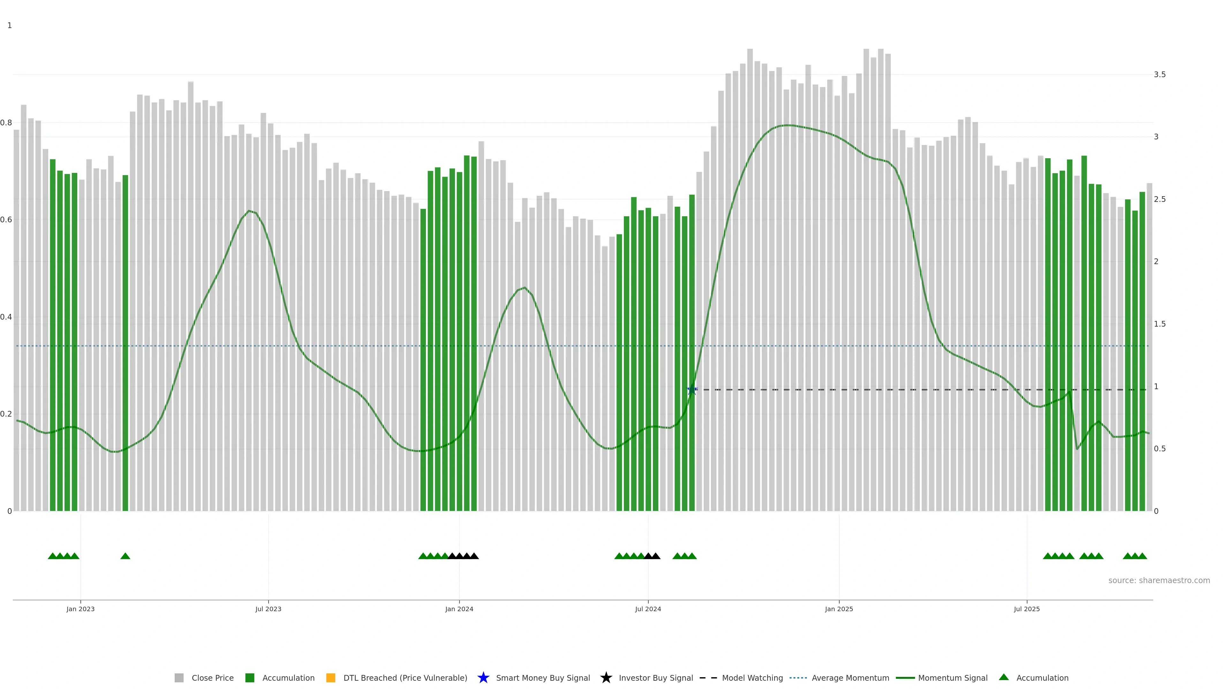Click the orange DTL Breached legend swatch
Image resolution: width=1226 pixels, height=689 pixels.
331,678
